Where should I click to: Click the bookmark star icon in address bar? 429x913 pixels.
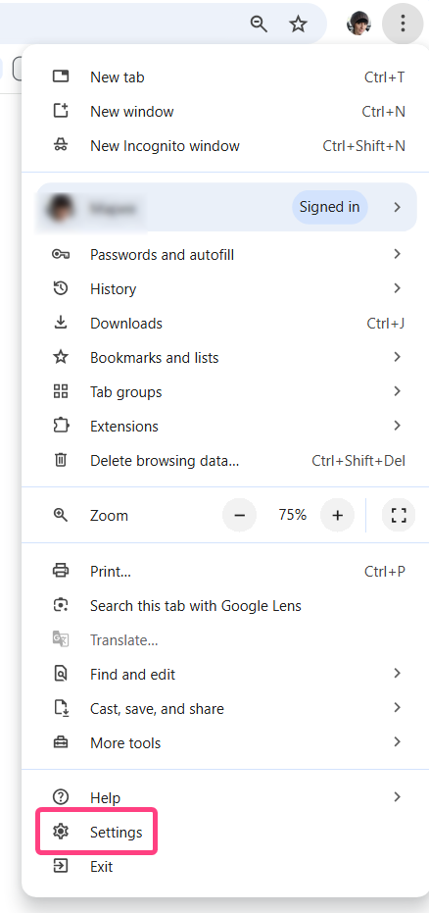298,24
